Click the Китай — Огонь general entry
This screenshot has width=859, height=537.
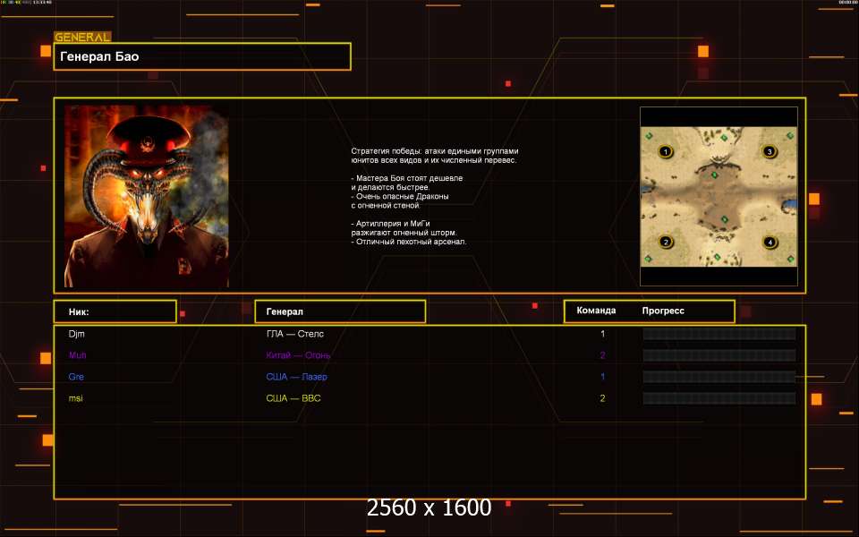point(298,355)
